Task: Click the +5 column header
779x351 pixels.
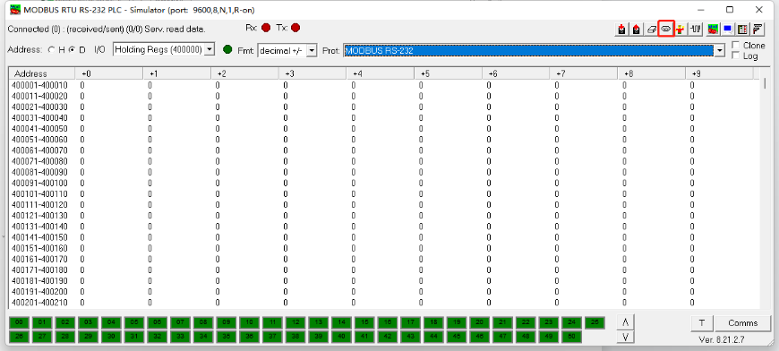Action: click(x=448, y=73)
